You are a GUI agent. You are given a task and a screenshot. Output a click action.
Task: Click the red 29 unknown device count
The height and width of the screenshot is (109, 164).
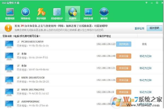pyautogui.click(x=22, y=26)
